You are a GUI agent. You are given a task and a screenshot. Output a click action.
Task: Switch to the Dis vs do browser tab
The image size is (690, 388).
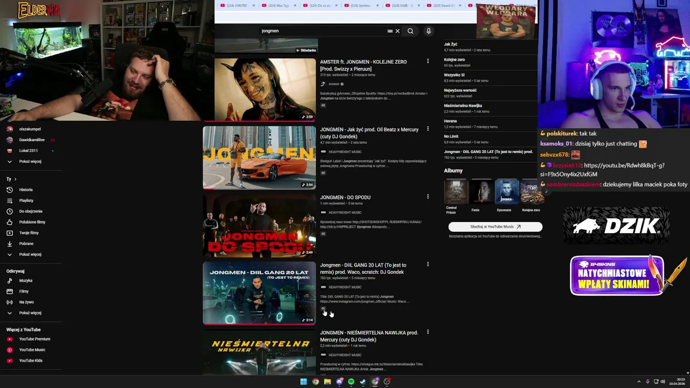[319, 5]
